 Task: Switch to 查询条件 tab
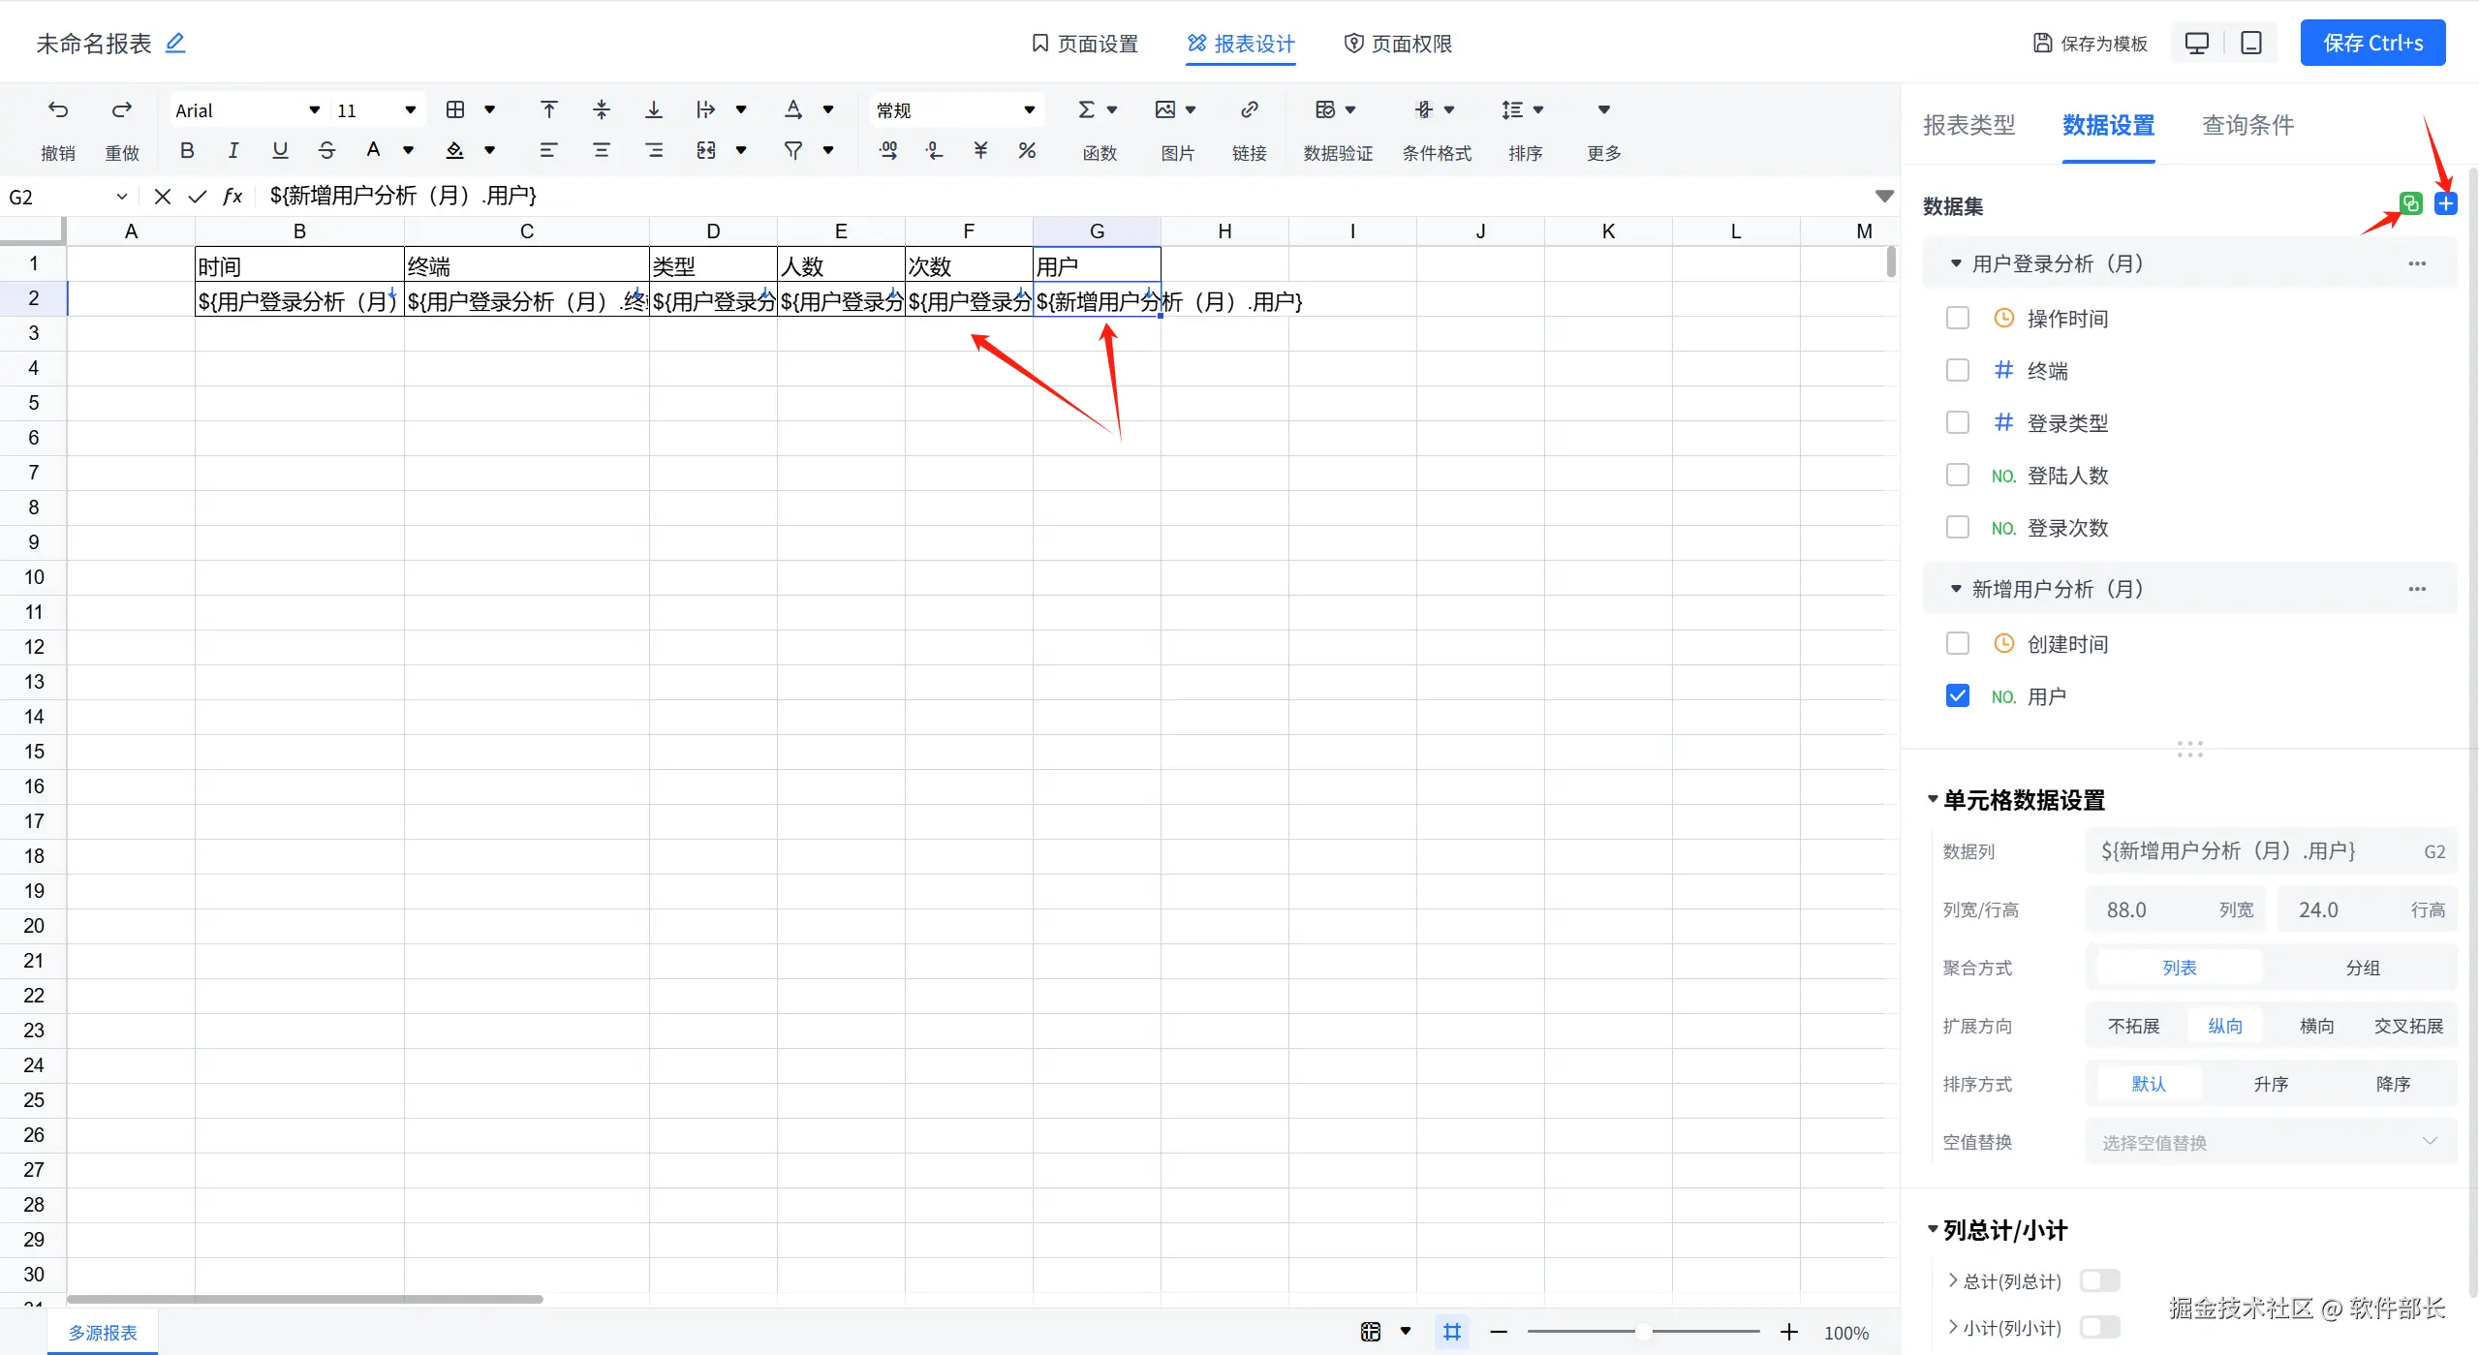(x=2247, y=125)
